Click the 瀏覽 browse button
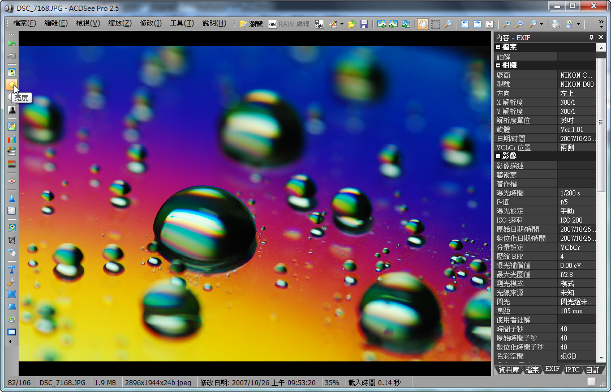Image resolution: width=611 pixels, height=392 pixels. [x=251, y=24]
